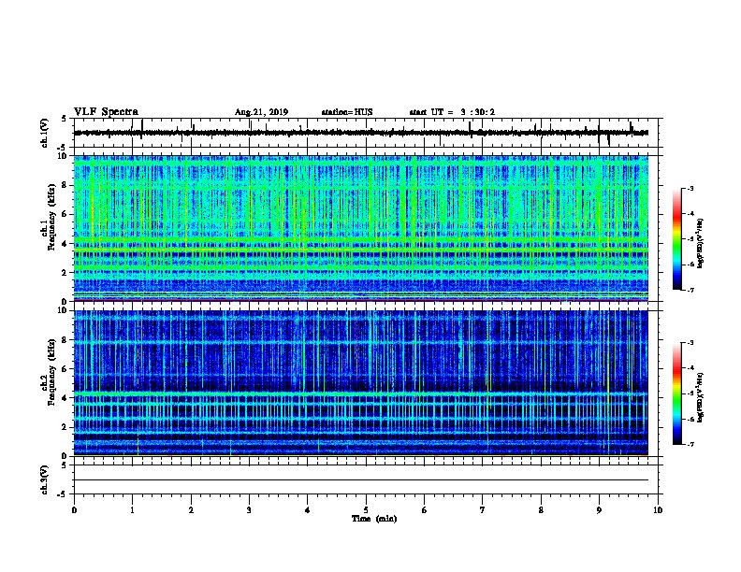Click time axis tick label '1'
This screenshot has height=572, width=741.
tap(132, 510)
